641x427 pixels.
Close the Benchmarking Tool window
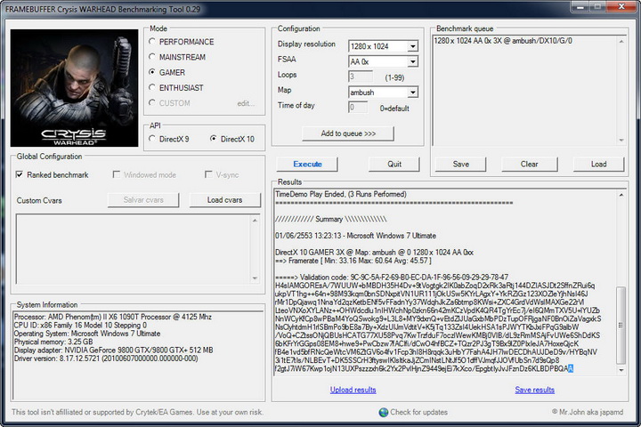pyautogui.click(x=621, y=6)
